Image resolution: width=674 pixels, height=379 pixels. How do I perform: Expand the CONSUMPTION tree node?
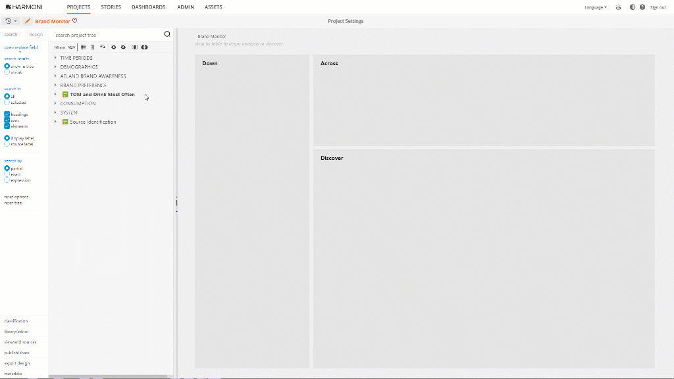click(x=55, y=103)
